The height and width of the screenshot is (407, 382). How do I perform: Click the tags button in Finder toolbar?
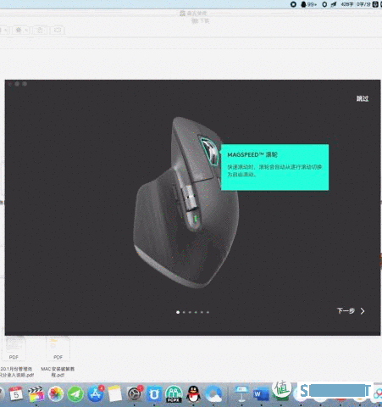pos(58,30)
